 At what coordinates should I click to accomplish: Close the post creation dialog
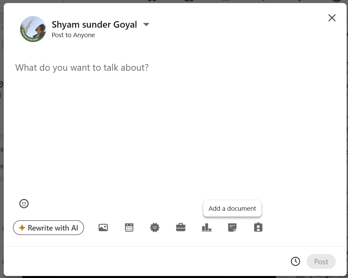tap(332, 18)
